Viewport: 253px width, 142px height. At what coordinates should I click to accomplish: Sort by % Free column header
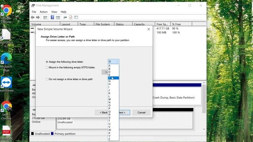tap(181, 24)
